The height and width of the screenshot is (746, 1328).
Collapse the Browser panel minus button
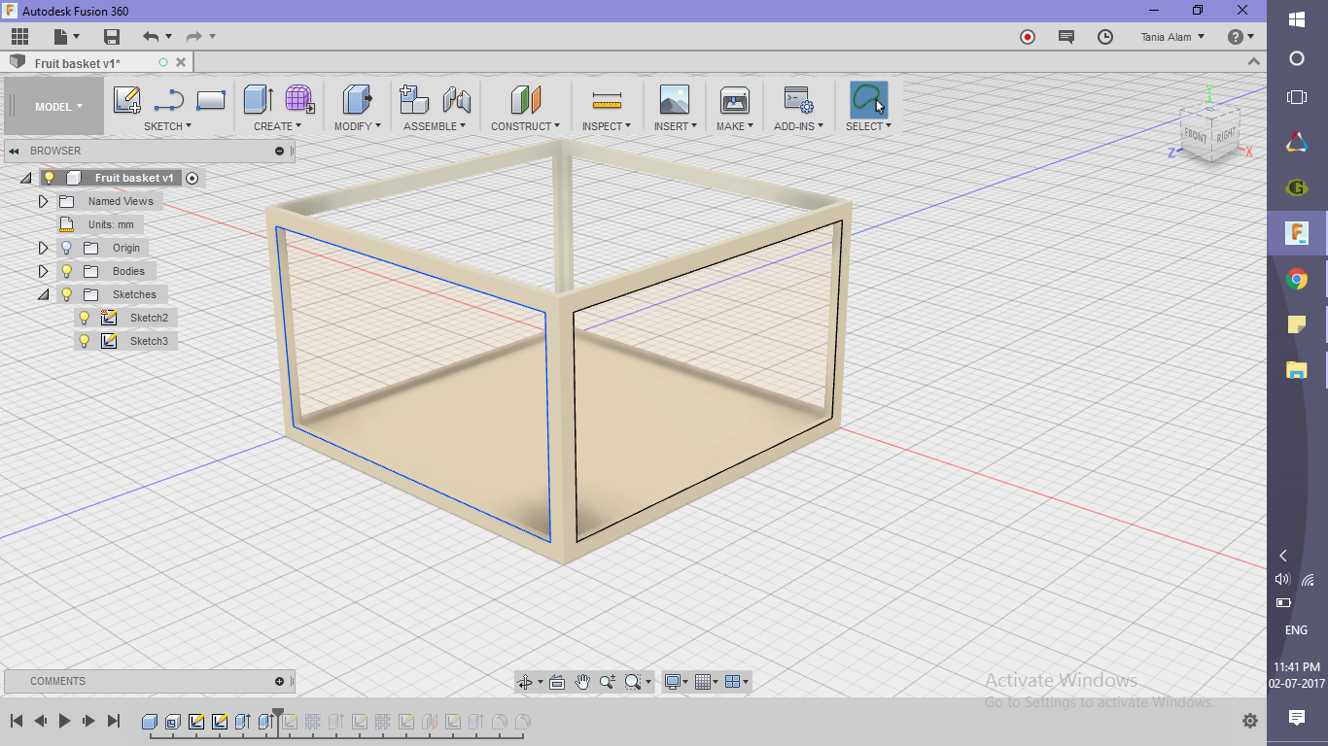(280, 151)
